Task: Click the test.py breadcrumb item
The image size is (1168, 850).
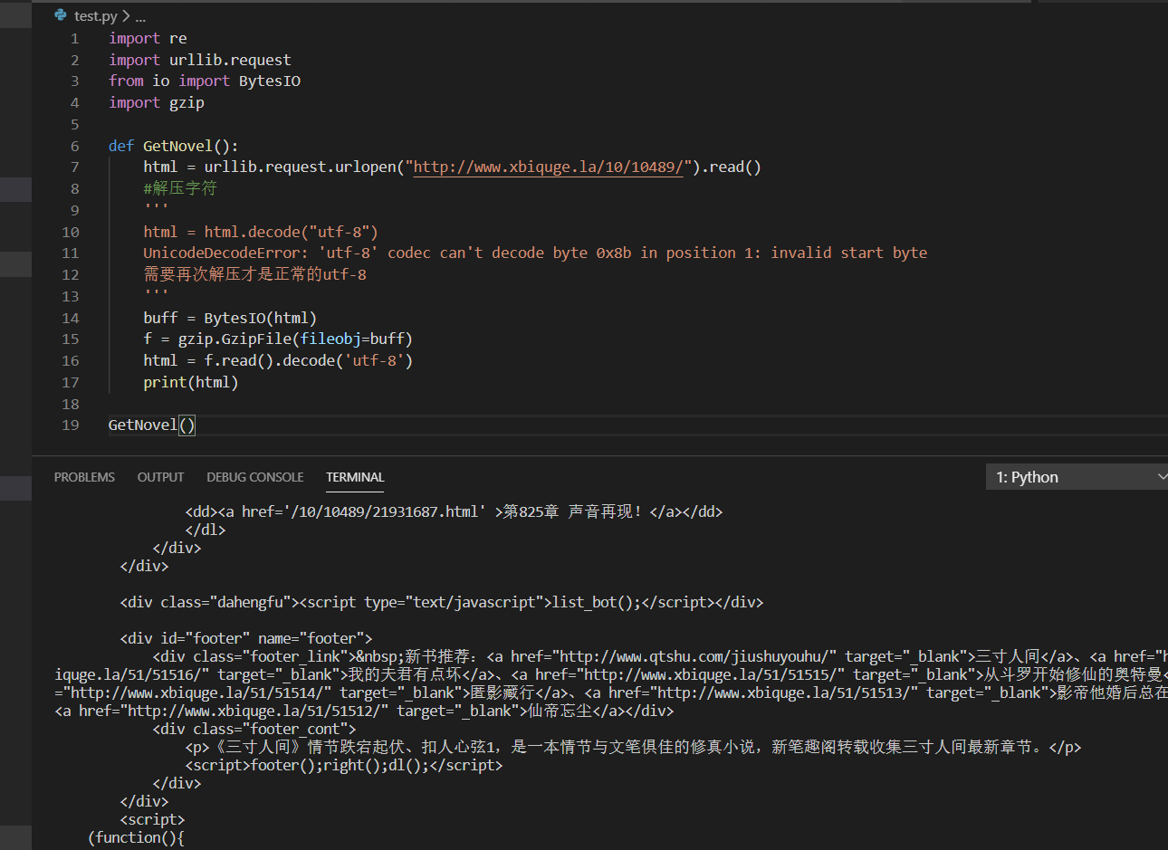Action: (96, 16)
